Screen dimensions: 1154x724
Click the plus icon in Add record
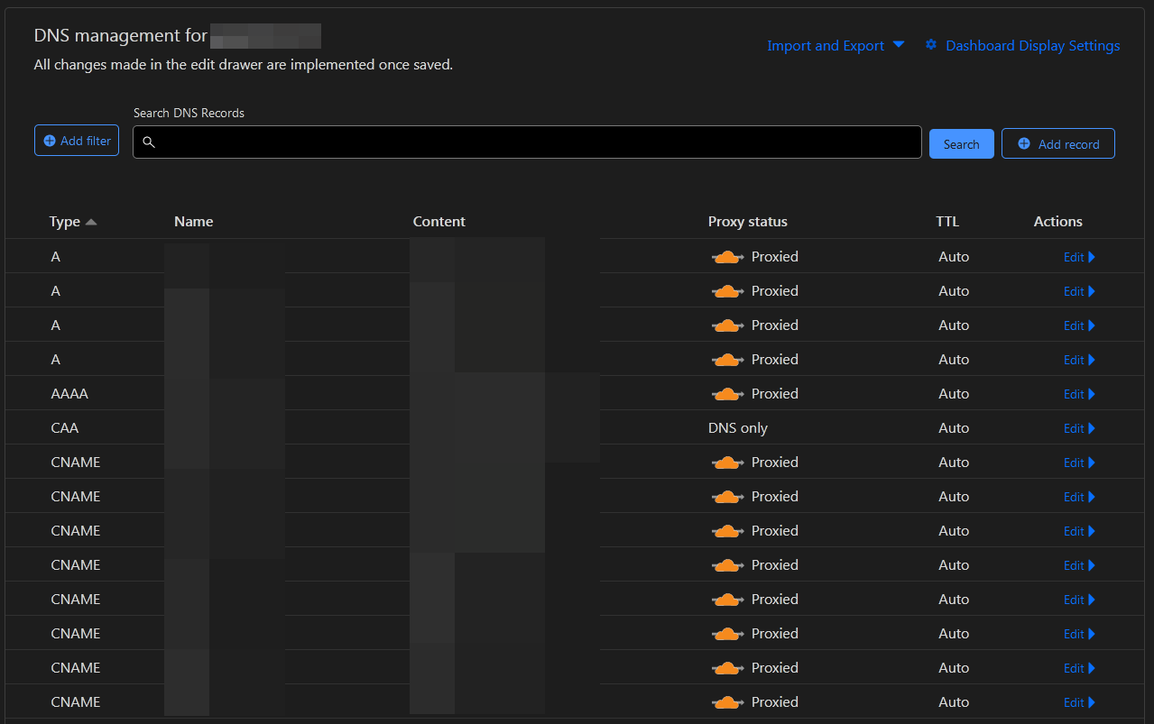point(1024,143)
